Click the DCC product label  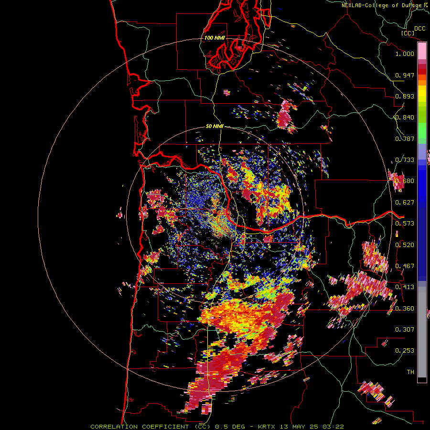pos(419,29)
